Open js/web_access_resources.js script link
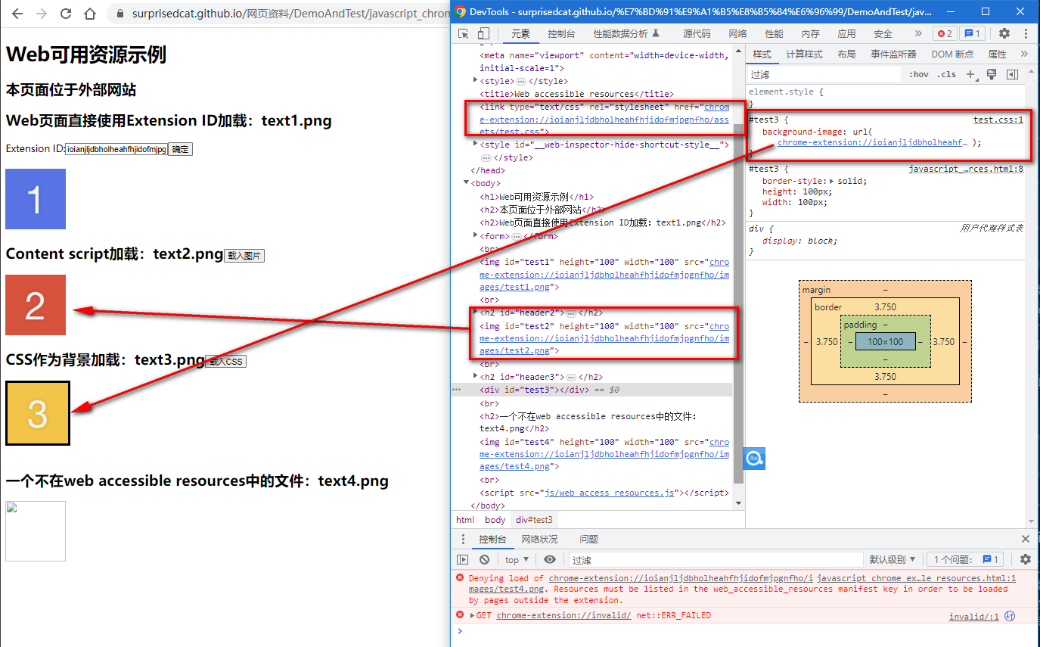The height and width of the screenshot is (647, 1040). pos(609,493)
